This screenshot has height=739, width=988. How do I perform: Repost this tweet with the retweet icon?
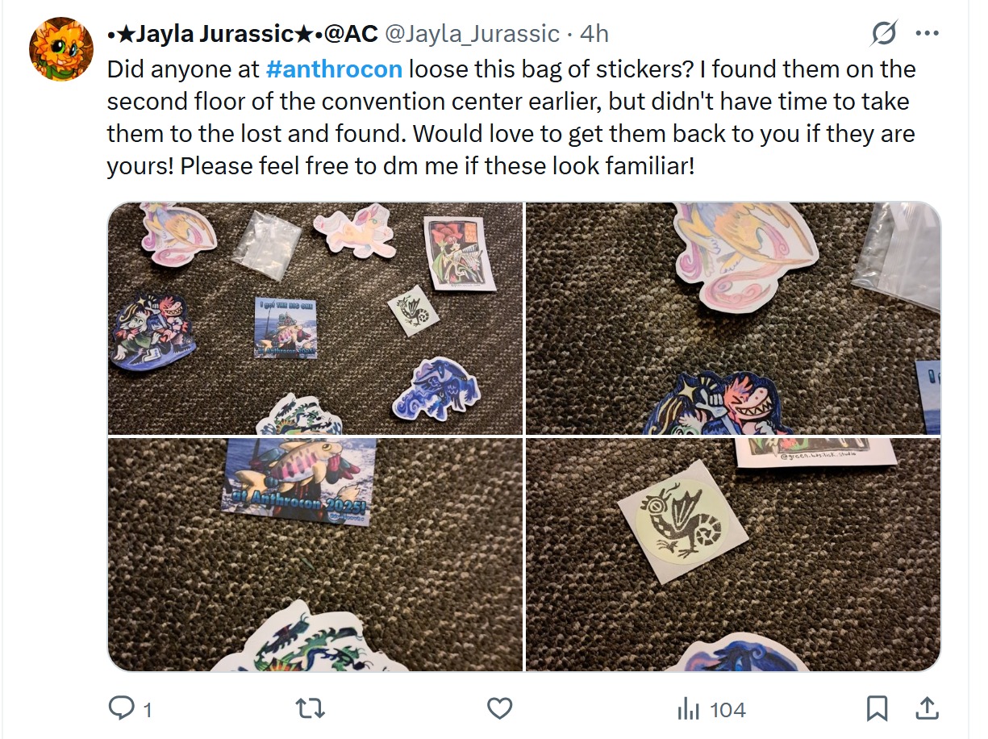[311, 709]
